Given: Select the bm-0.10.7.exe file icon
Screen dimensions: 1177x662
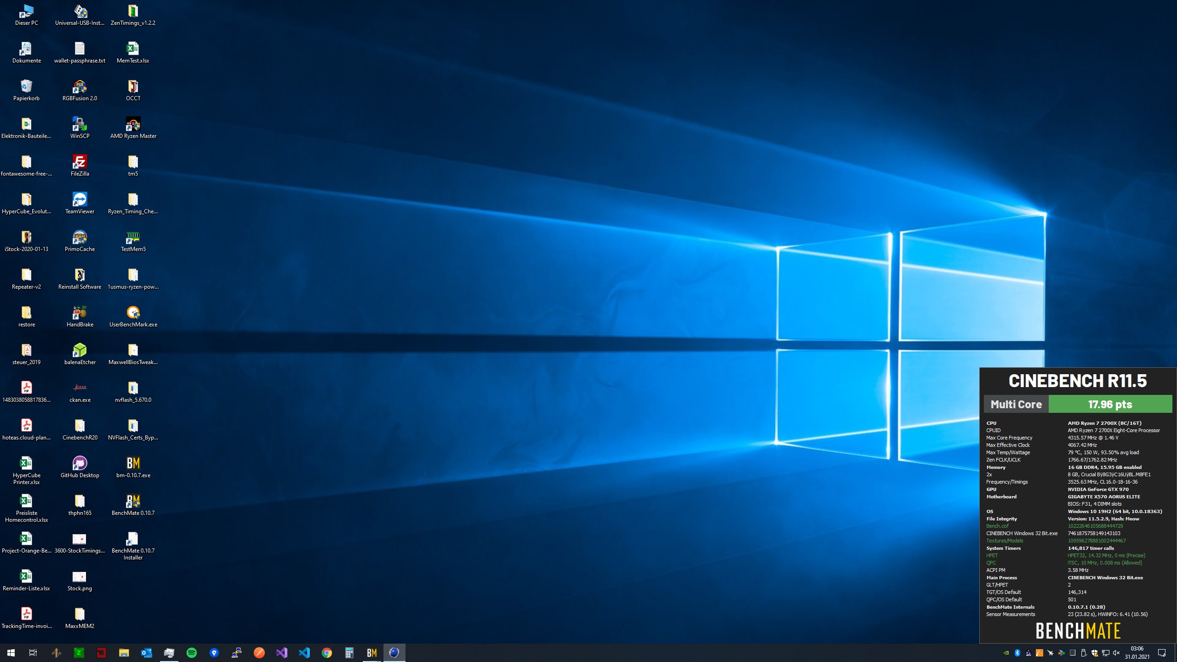Looking at the screenshot, I should (133, 467).
